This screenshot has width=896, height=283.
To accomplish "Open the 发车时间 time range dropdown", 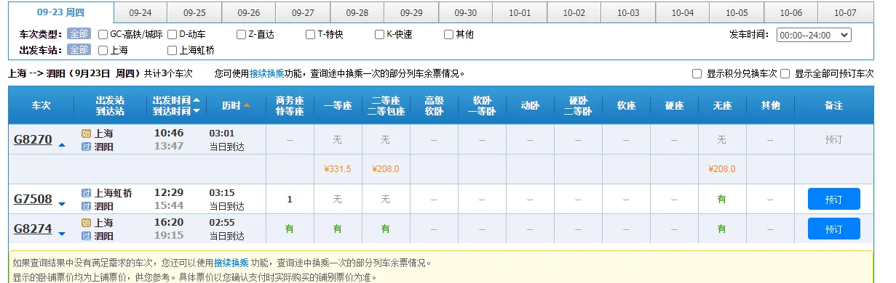I will pyautogui.click(x=814, y=35).
